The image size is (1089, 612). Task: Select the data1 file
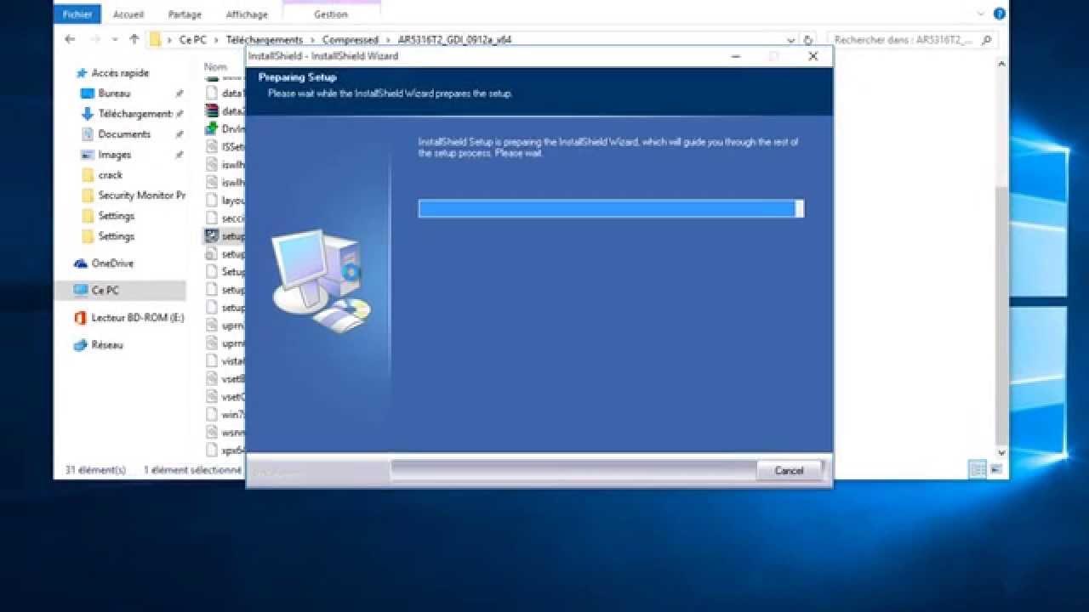pyautogui.click(x=225, y=93)
